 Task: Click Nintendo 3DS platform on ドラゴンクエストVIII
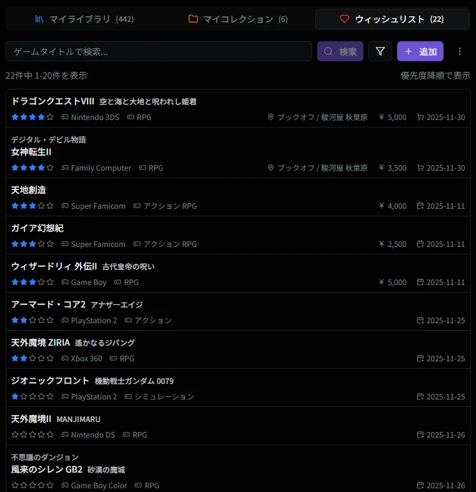coord(95,118)
